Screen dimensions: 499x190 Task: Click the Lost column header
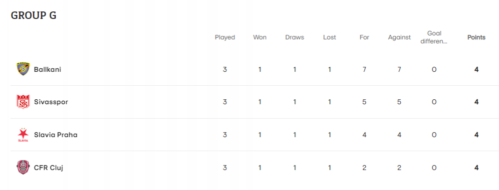click(x=329, y=37)
